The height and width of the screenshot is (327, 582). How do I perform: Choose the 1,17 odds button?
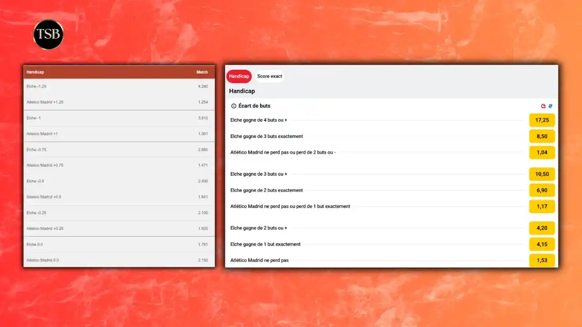point(542,207)
